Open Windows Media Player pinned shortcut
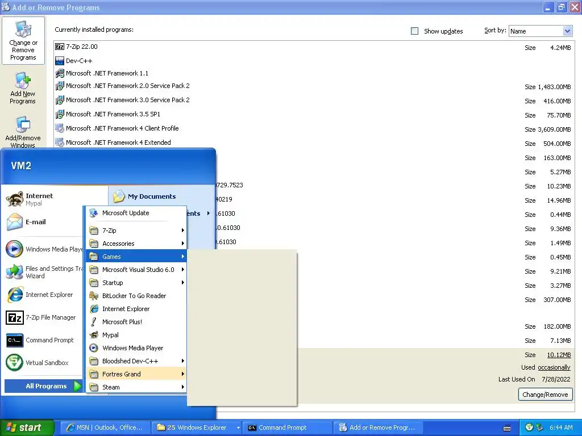The image size is (582, 436). point(44,249)
